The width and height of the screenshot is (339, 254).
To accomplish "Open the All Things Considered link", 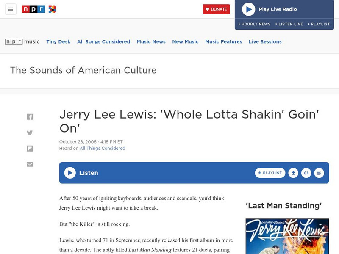I will [103, 149].
